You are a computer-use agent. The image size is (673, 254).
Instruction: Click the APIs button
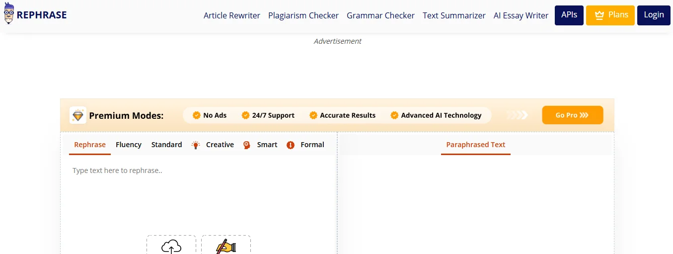[569, 15]
